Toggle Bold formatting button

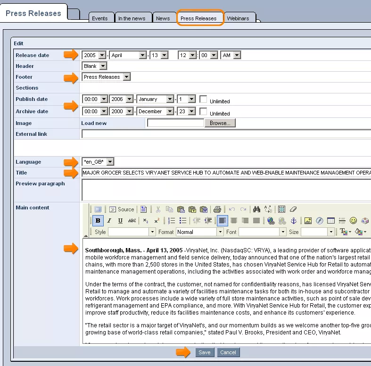point(98,221)
